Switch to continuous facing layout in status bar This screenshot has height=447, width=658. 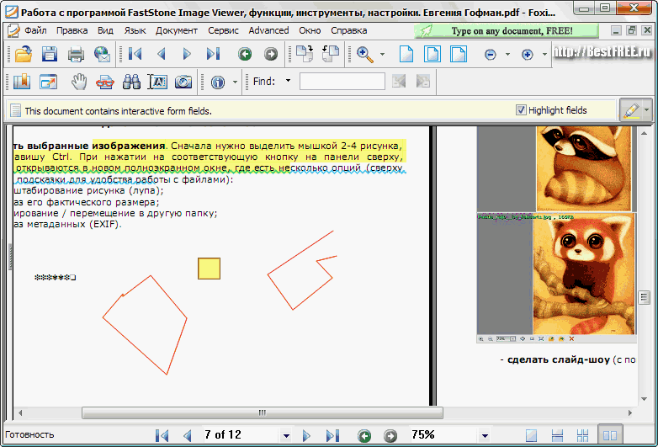click(x=582, y=436)
